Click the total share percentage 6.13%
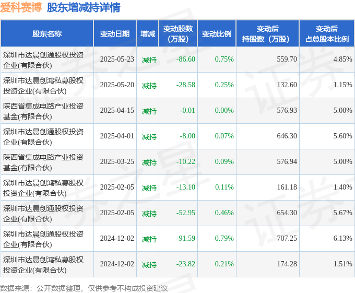The height and width of the screenshot is (293, 355). point(343,239)
